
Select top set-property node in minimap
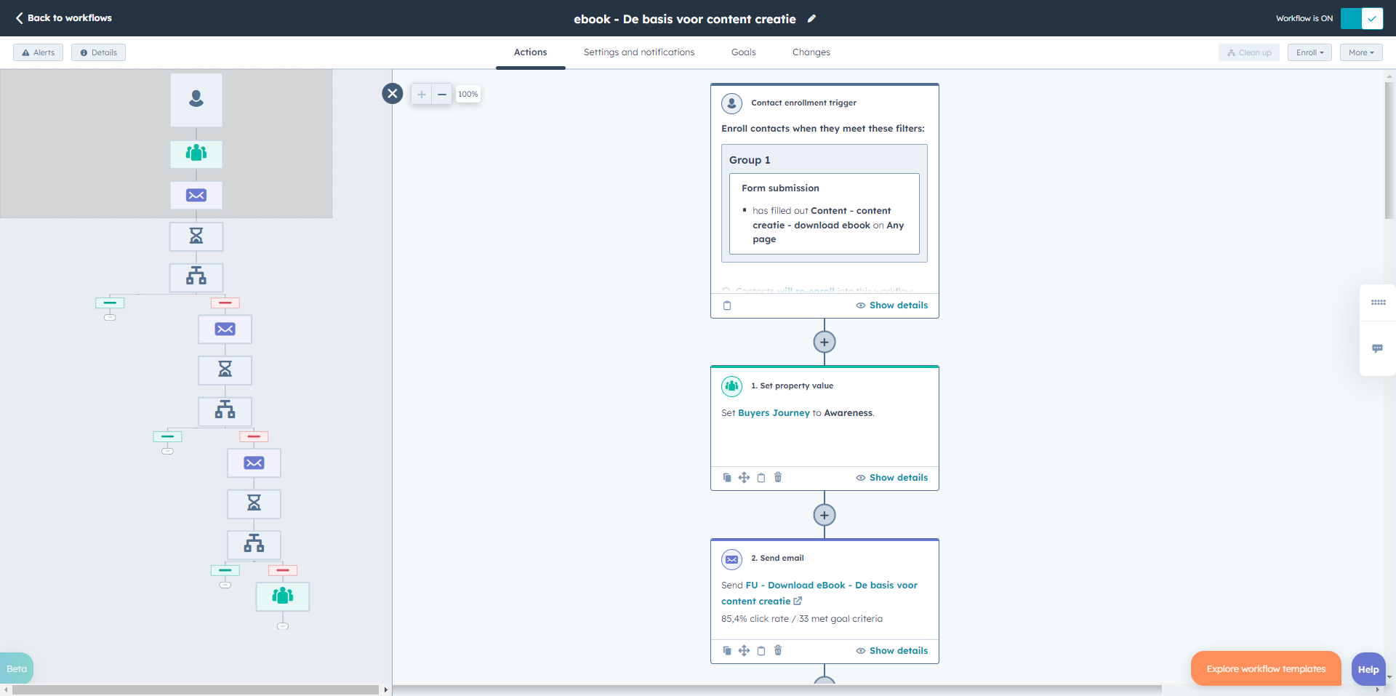tap(196, 153)
